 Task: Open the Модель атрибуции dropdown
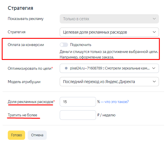[109, 82]
